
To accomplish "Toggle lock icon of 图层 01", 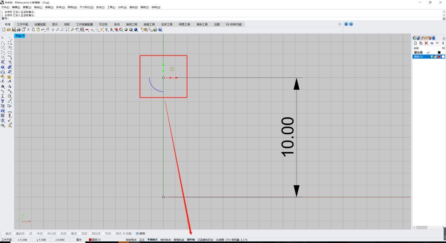I will point(435,57).
